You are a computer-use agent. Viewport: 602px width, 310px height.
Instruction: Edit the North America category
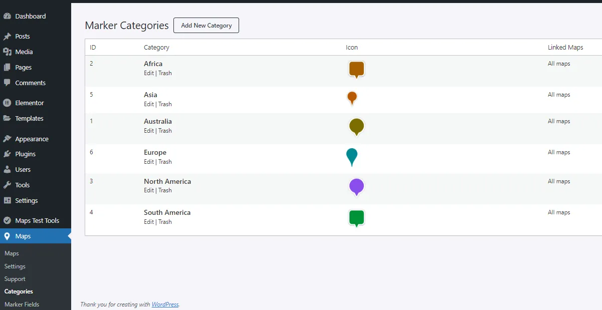149,190
